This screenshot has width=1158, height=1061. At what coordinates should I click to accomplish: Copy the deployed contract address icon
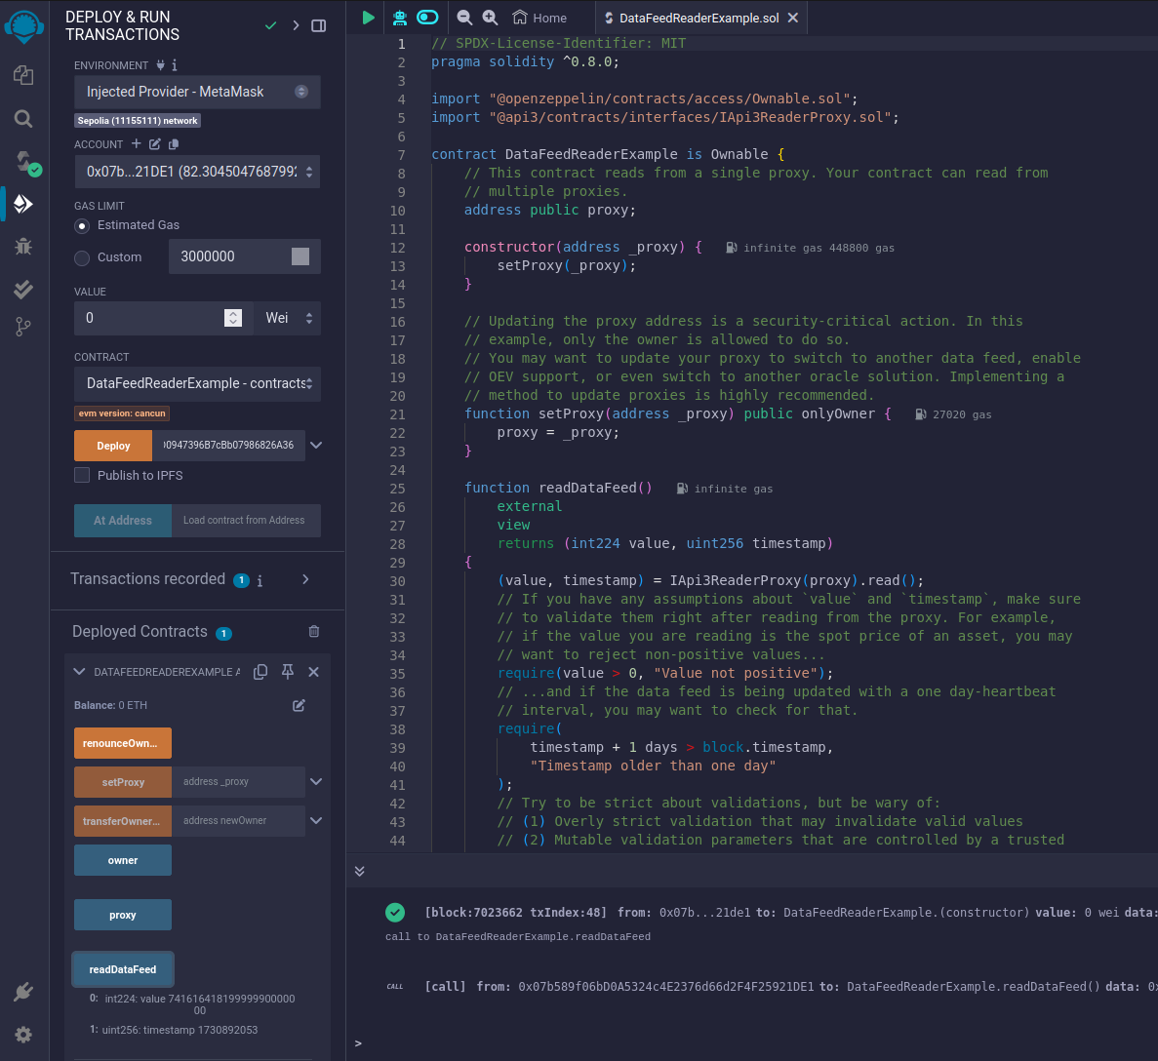click(x=260, y=672)
